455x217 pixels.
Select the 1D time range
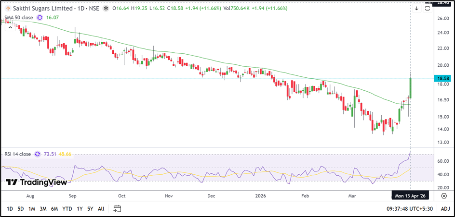pyautogui.click(x=10, y=209)
